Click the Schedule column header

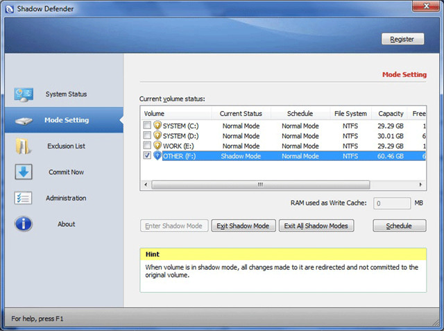click(x=300, y=114)
